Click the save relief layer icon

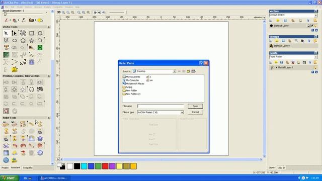coord(282,62)
